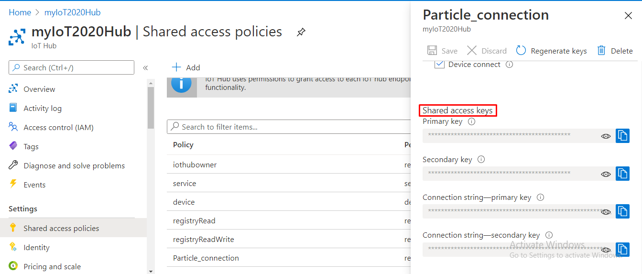The width and height of the screenshot is (642, 274).
Task: Select the service policy row
Action: pyautogui.click(x=289, y=183)
